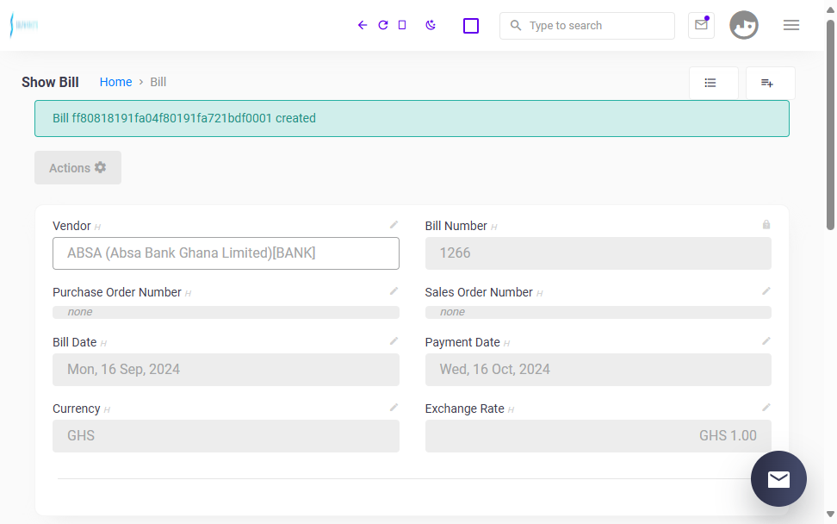The width and height of the screenshot is (837, 524).
Task: Click the add new bill icon button
Action: coord(771,83)
